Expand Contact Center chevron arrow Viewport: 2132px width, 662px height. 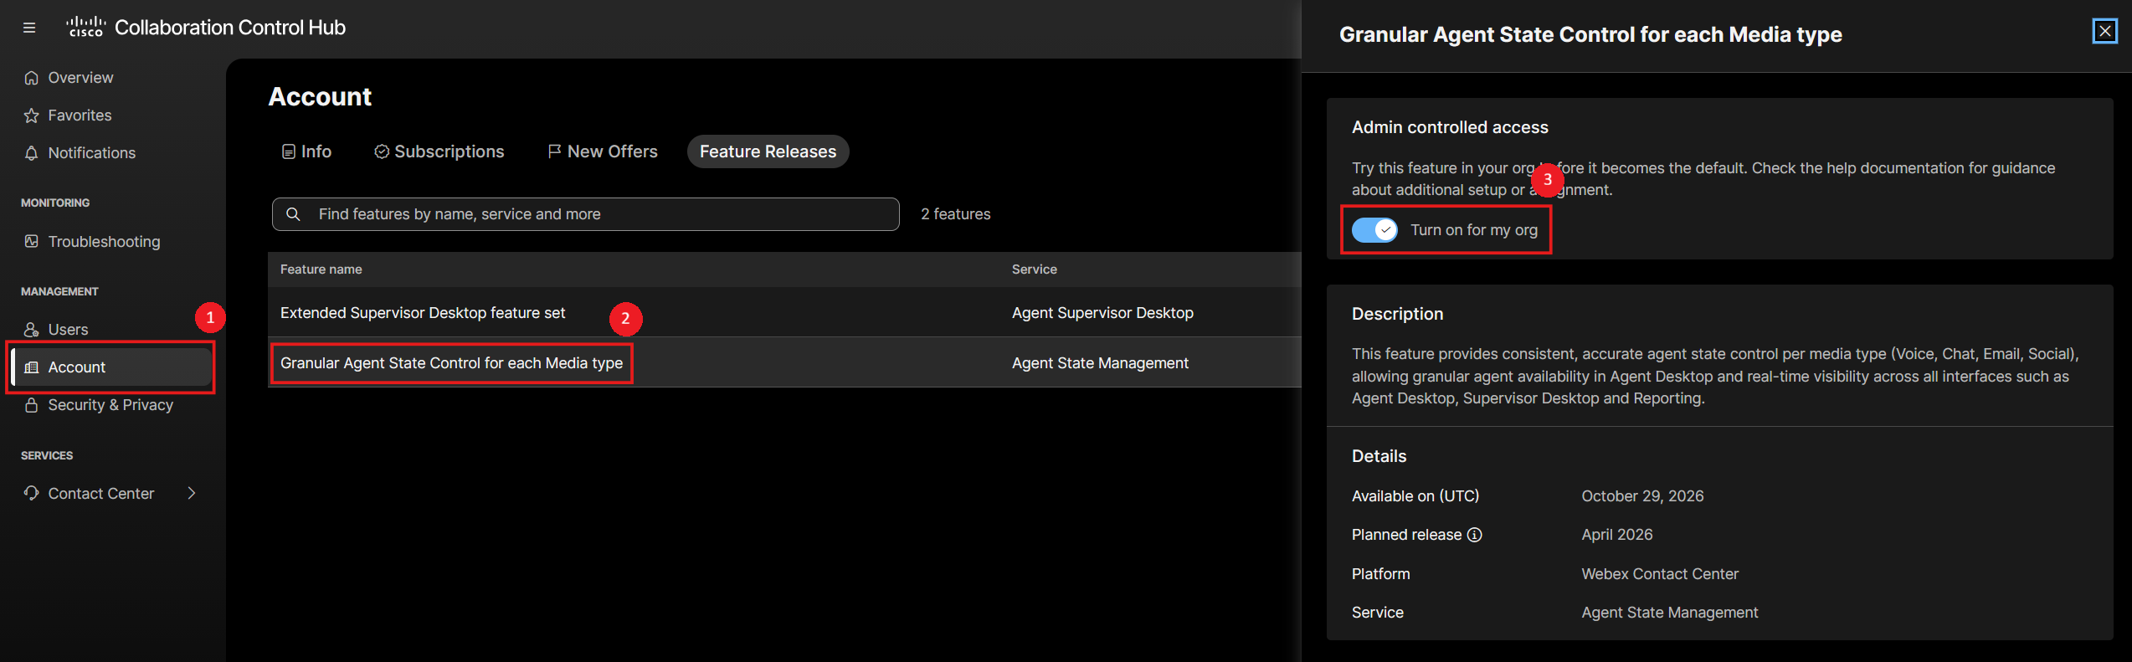(x=192, y=493)
